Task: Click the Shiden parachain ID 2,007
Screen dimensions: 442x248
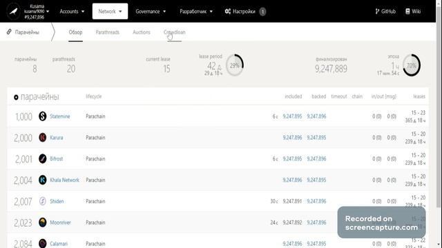Action: [x=23, y=202]
